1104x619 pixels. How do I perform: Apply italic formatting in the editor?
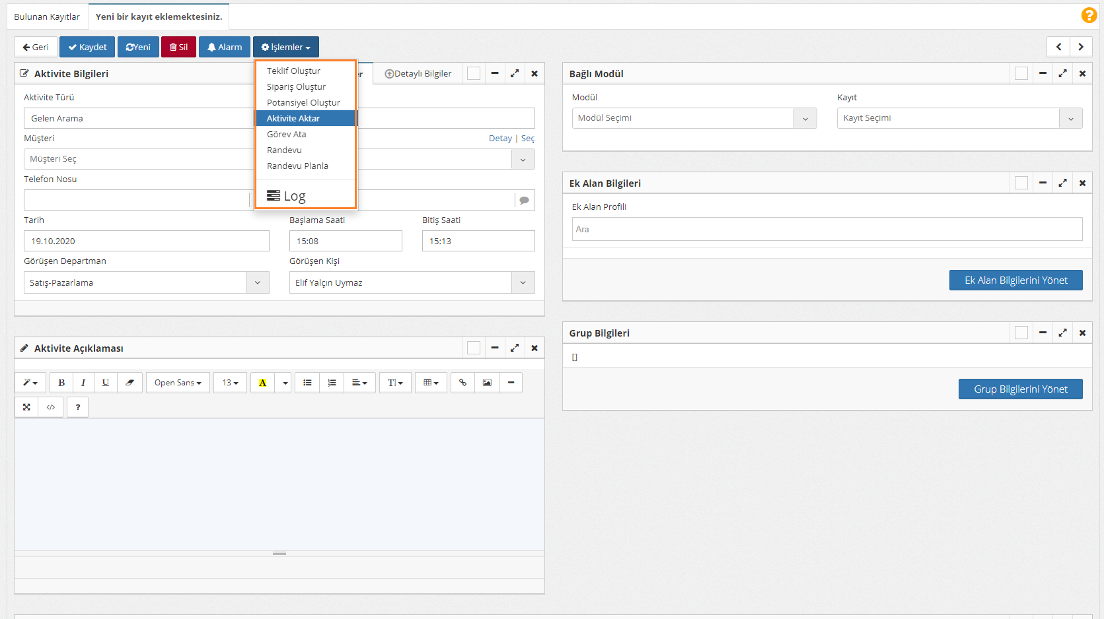point(83,383)
